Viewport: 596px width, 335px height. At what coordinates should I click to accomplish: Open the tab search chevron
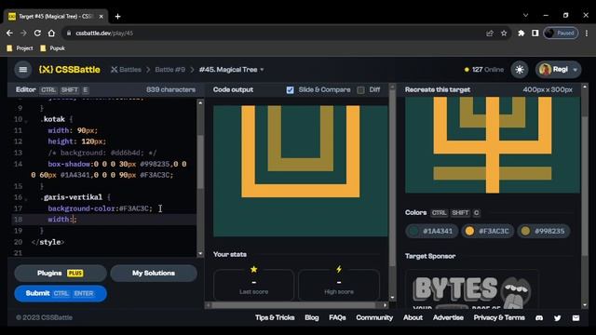(x=525, y=16)
